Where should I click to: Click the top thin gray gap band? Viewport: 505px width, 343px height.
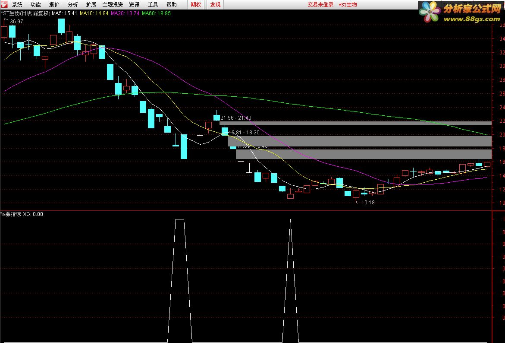[x=355, y=123]
